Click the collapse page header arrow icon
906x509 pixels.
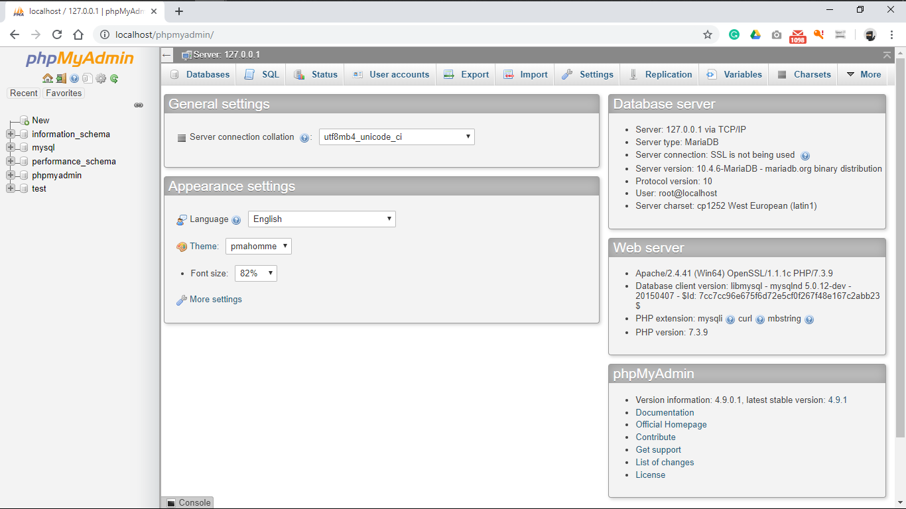[x=887, y=55]
